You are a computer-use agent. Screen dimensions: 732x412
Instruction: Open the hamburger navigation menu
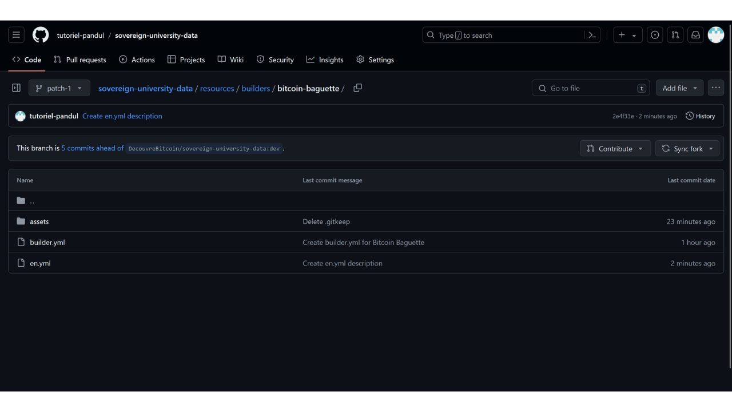(16, 35)
